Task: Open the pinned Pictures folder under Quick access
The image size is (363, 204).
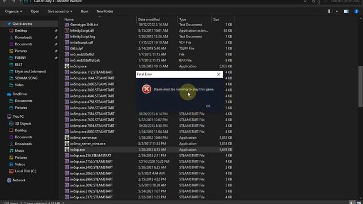Action: pyautogui.click(x=21, y=51)
